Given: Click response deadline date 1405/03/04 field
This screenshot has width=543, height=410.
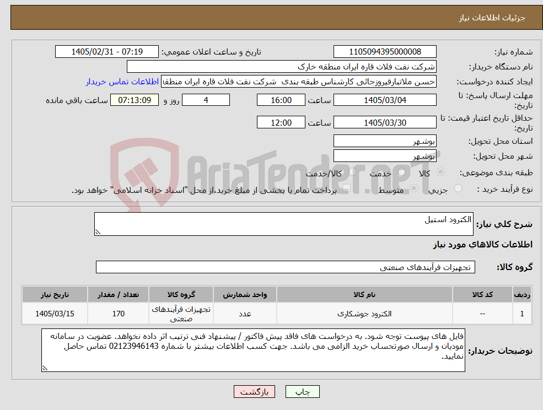Looking at the screenshot, I should 385,100.
